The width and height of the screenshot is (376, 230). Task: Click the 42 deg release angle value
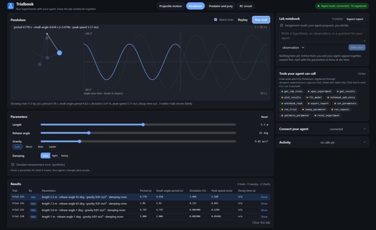click(264, 133)
